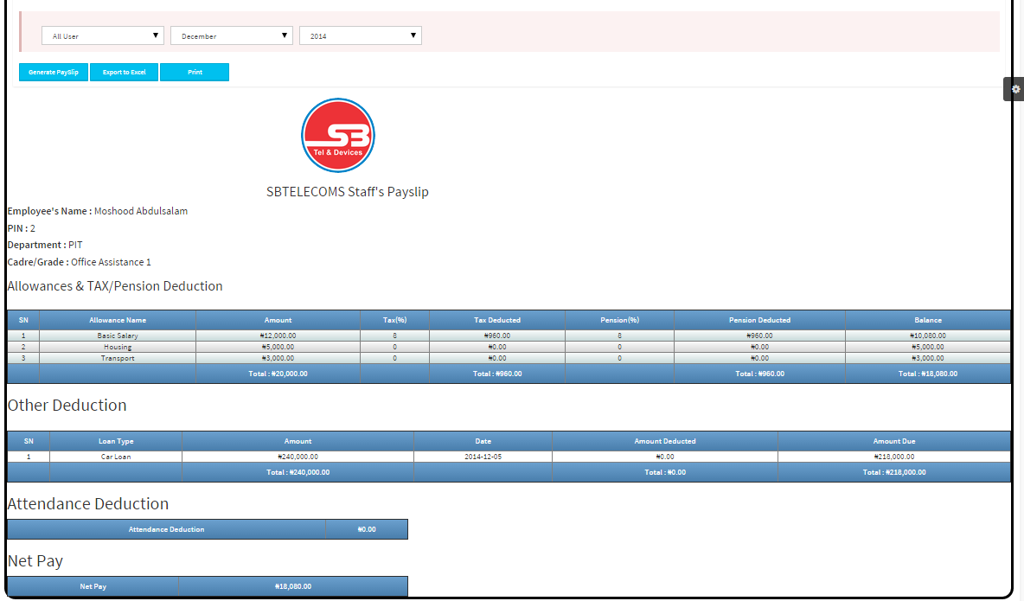This screenshot has width=1024, height=601.
Task: Select the Tax Deducted column header
Action: point(497,320)
